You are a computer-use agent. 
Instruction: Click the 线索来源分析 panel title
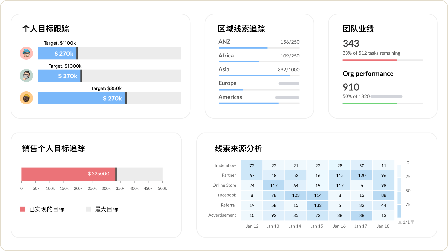pos(238,148)
